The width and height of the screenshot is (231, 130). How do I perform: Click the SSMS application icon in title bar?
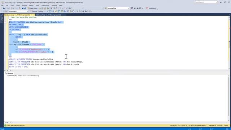point(3,3)
